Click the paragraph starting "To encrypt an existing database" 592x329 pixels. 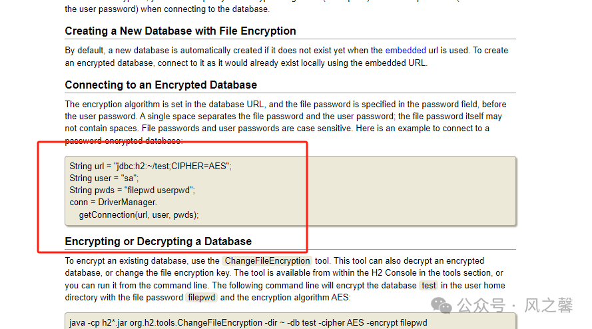pyautogui.click(x=285, y=279)
